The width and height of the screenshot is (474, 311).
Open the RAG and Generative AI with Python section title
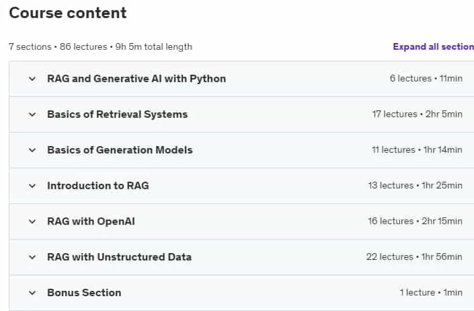click(136, 79)
